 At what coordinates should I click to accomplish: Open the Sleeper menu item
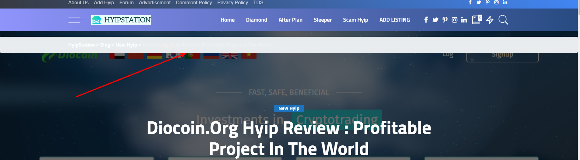(323, 20)
